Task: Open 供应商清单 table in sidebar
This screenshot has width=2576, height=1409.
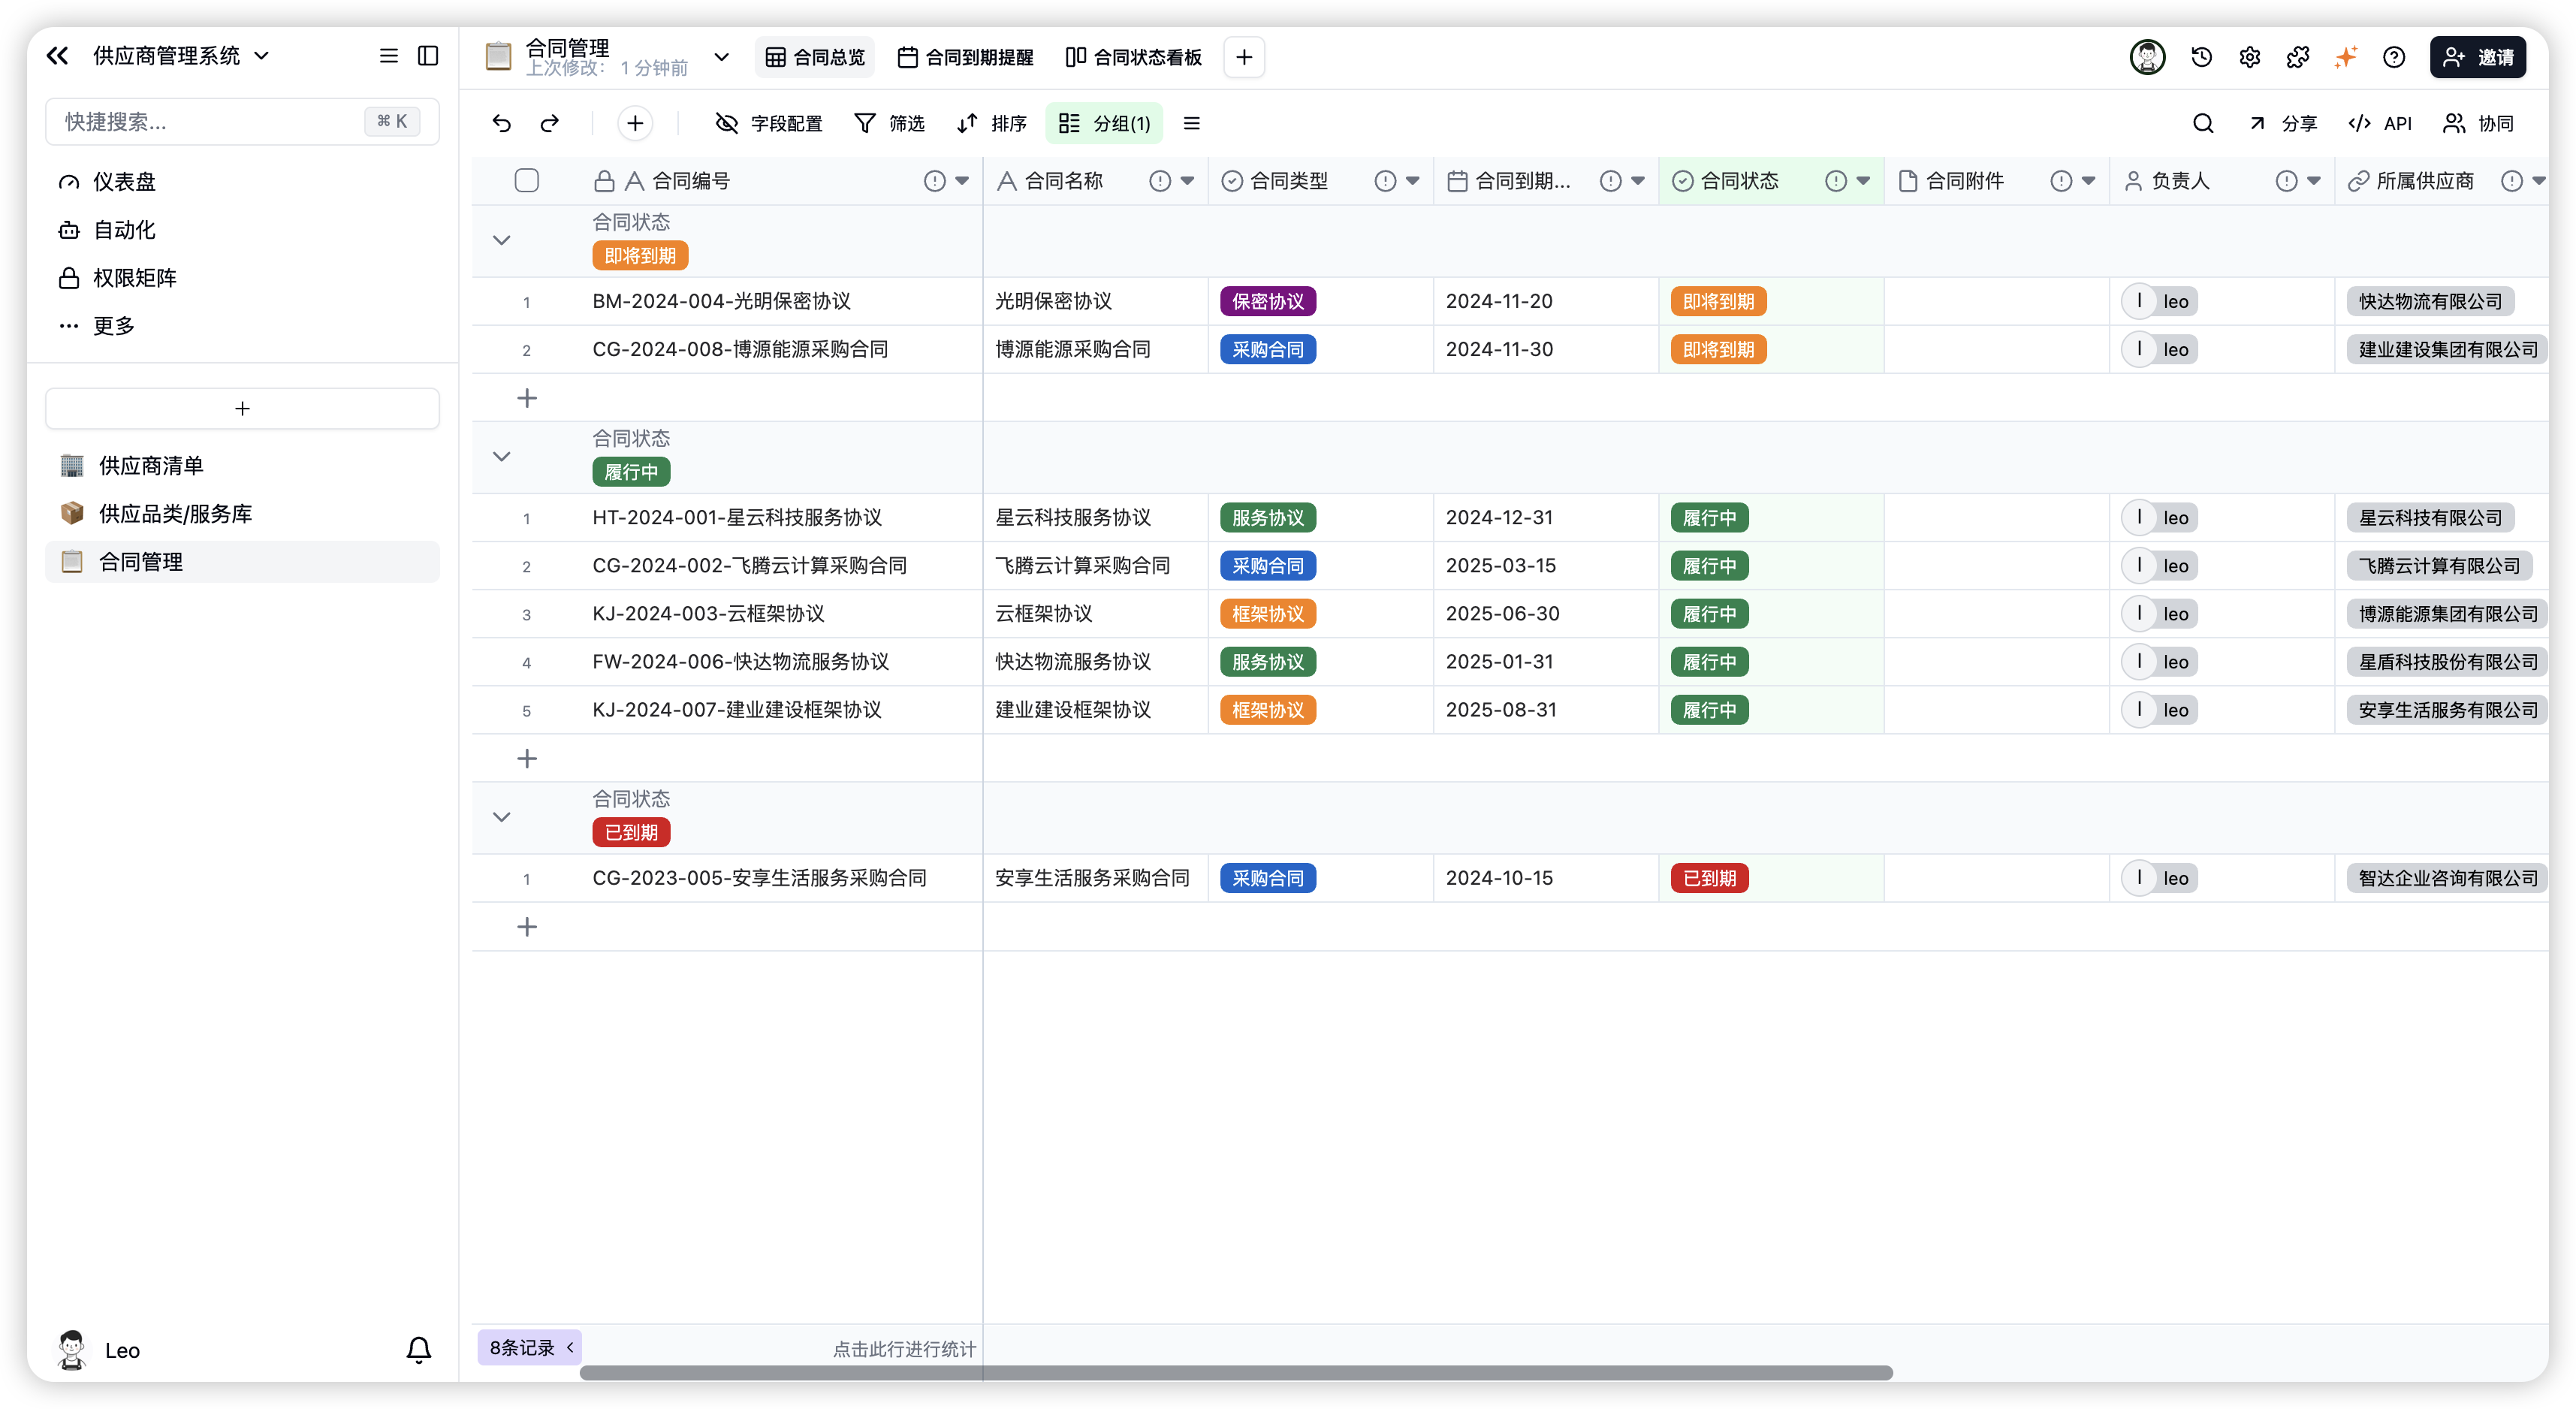Action: [x=242, y=465]
